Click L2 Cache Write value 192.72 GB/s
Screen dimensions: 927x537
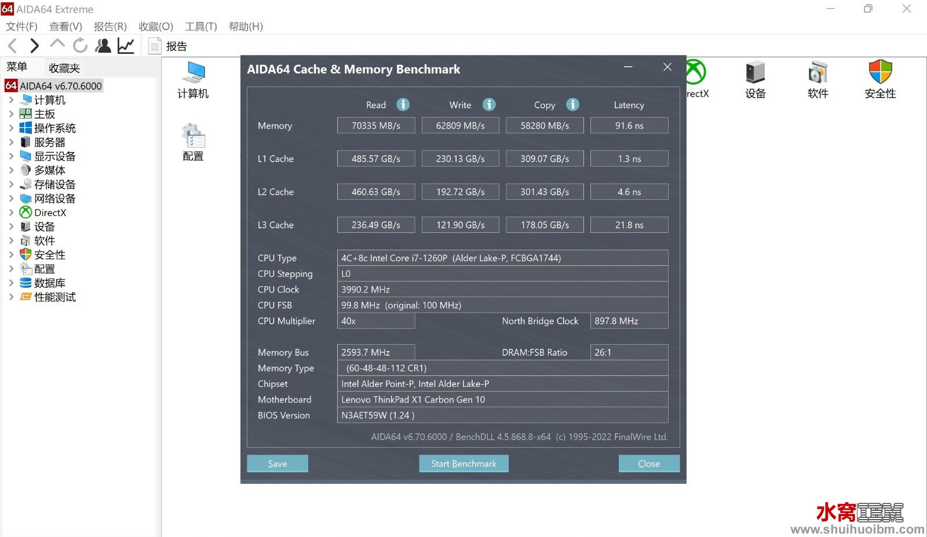[460, 192]
